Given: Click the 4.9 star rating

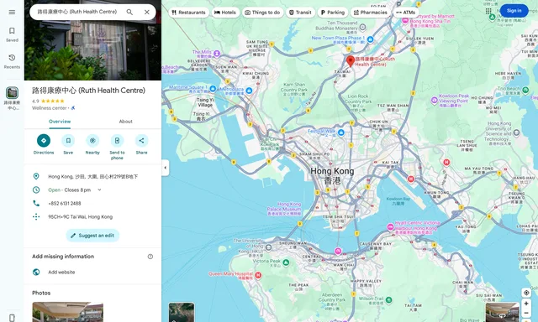Looking at the screenshot, I should pyautogui.click(x=48, y=101).
